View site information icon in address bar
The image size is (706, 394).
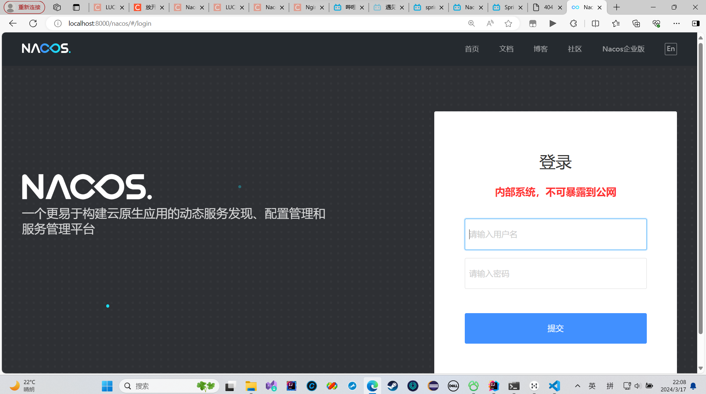(58, 24)
